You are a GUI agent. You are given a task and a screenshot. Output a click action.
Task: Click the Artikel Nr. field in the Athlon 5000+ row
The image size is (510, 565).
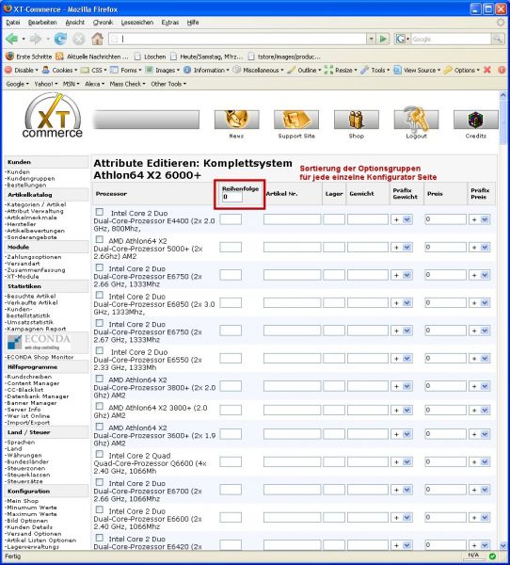click(292, 247)
